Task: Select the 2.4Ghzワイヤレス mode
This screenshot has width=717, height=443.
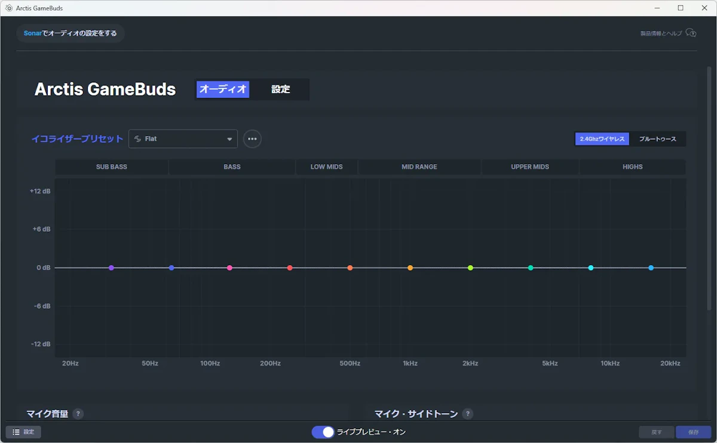Action: (602, 139)
